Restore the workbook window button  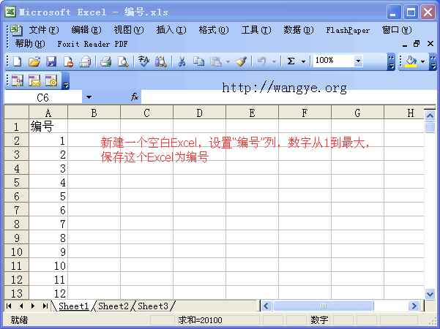click(x=417, y=44)
